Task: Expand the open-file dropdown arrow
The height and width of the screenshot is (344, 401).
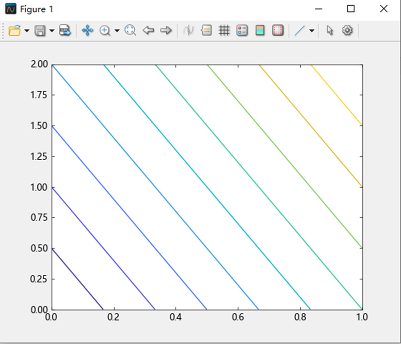Action: coord(26,31)
